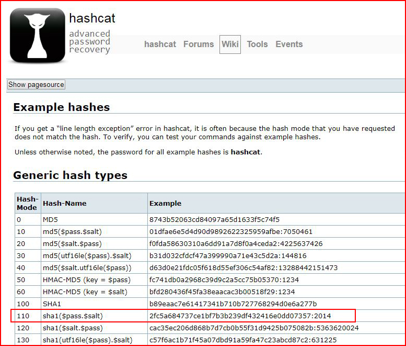The width and height of the screenshot is (406, 346).
Task: Click the Example column header
Action: click(x=276, y=203)
